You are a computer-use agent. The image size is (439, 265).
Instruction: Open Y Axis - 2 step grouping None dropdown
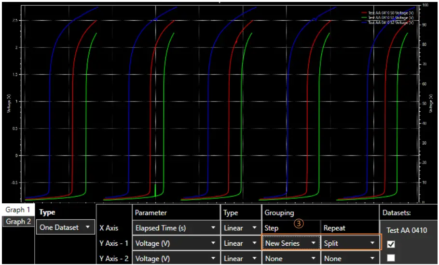click(291, 259)
